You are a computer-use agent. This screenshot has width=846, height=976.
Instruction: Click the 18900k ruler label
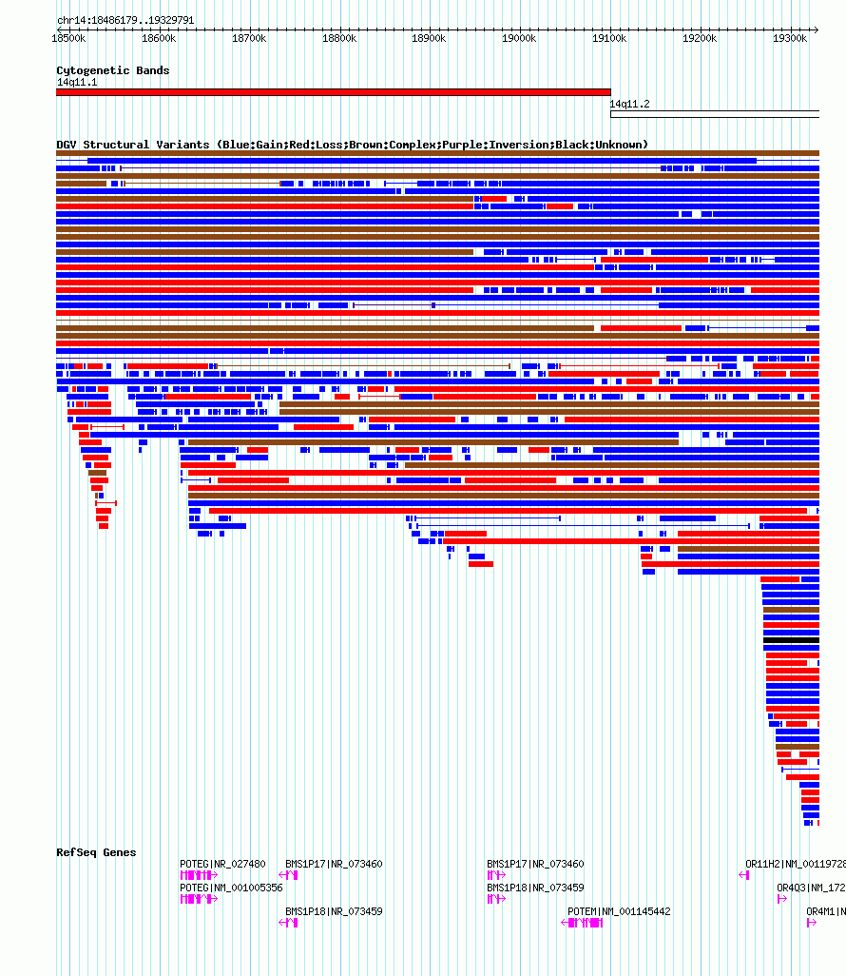point(430,39)
